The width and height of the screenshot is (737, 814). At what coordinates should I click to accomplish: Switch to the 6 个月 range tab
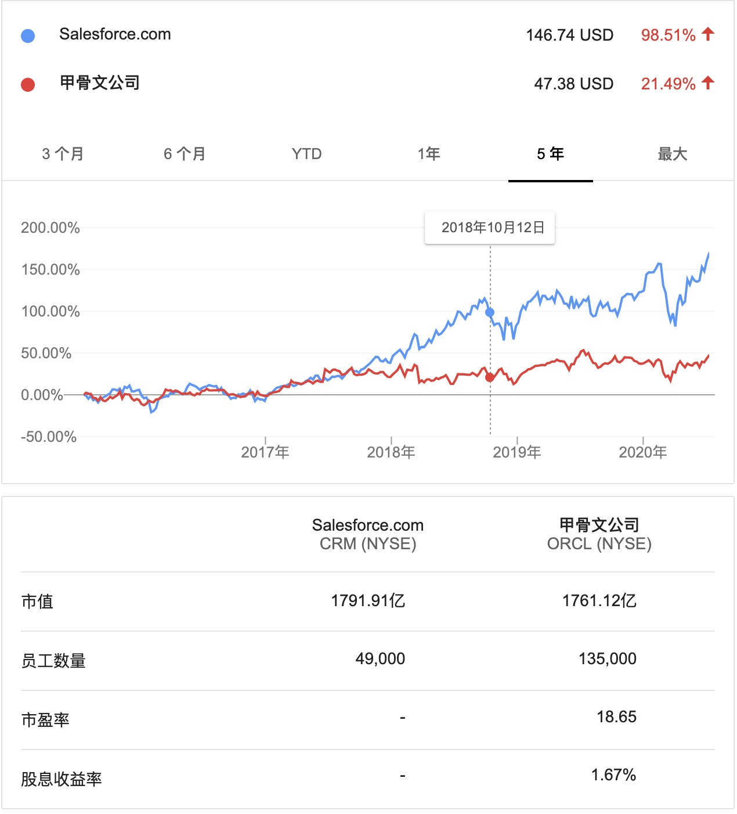tap(185, 154)
